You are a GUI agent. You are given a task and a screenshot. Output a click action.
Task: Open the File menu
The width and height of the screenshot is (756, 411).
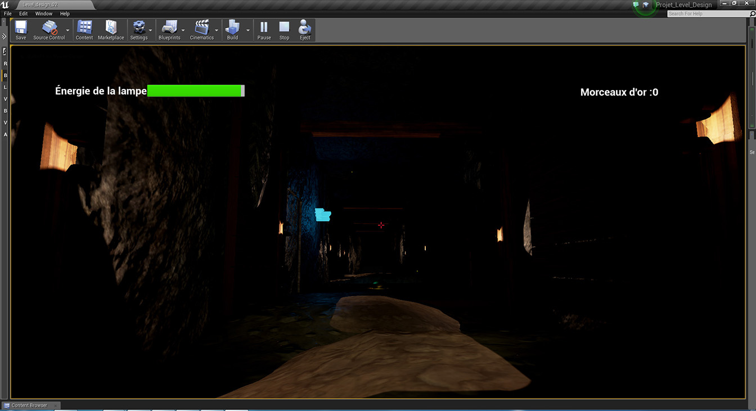click(x=8, y=13)
